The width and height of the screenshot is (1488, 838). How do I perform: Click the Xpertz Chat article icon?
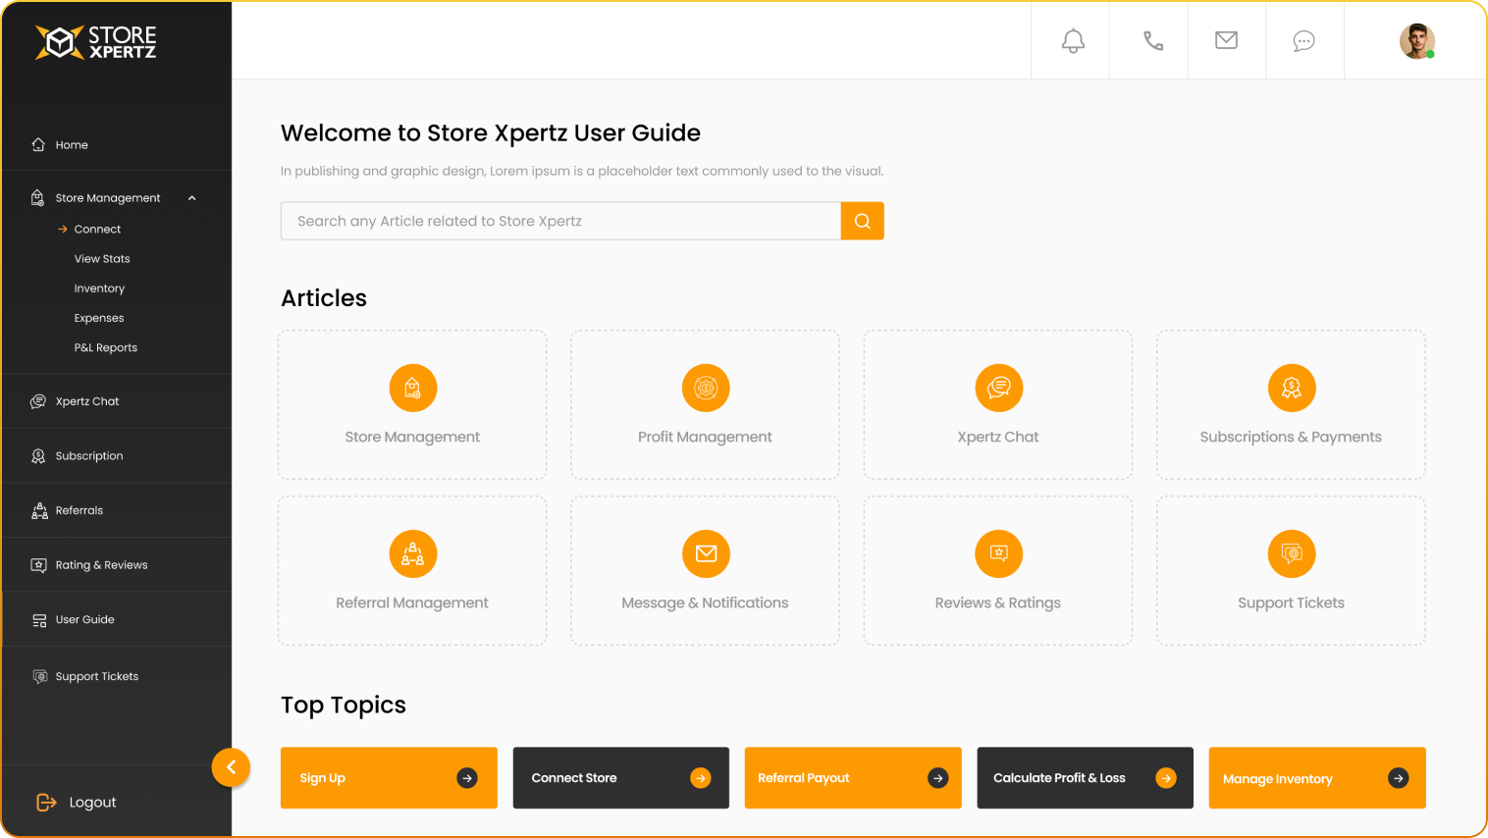[998, 389]
